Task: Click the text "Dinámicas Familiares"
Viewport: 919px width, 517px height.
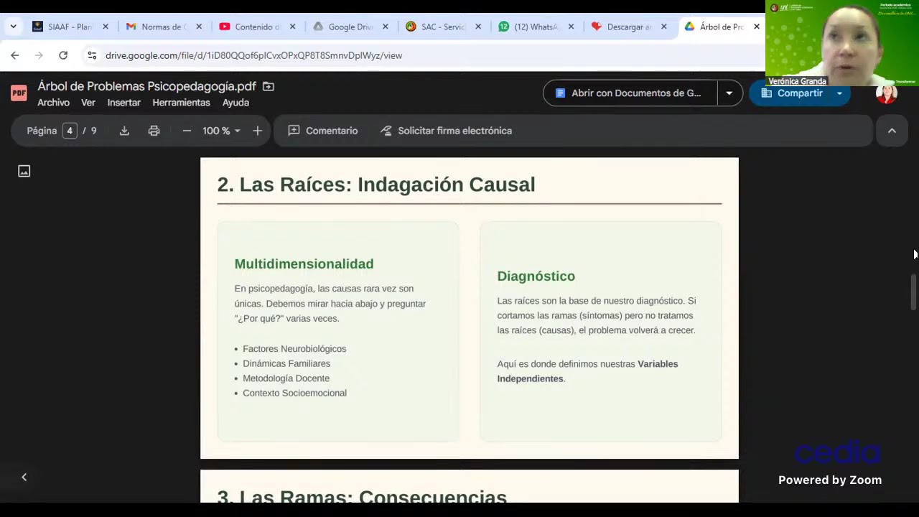Action: pyautogui.click(x=286, y=363)
